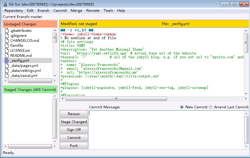
Task: Select CHANGELOG.md in unstaged changes
Action: (x=25, y=40)
